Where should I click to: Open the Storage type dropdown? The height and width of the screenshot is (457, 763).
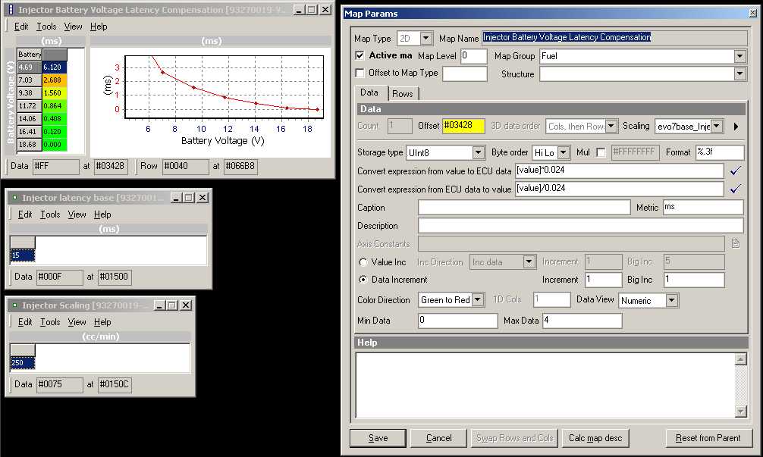(478, 153)
